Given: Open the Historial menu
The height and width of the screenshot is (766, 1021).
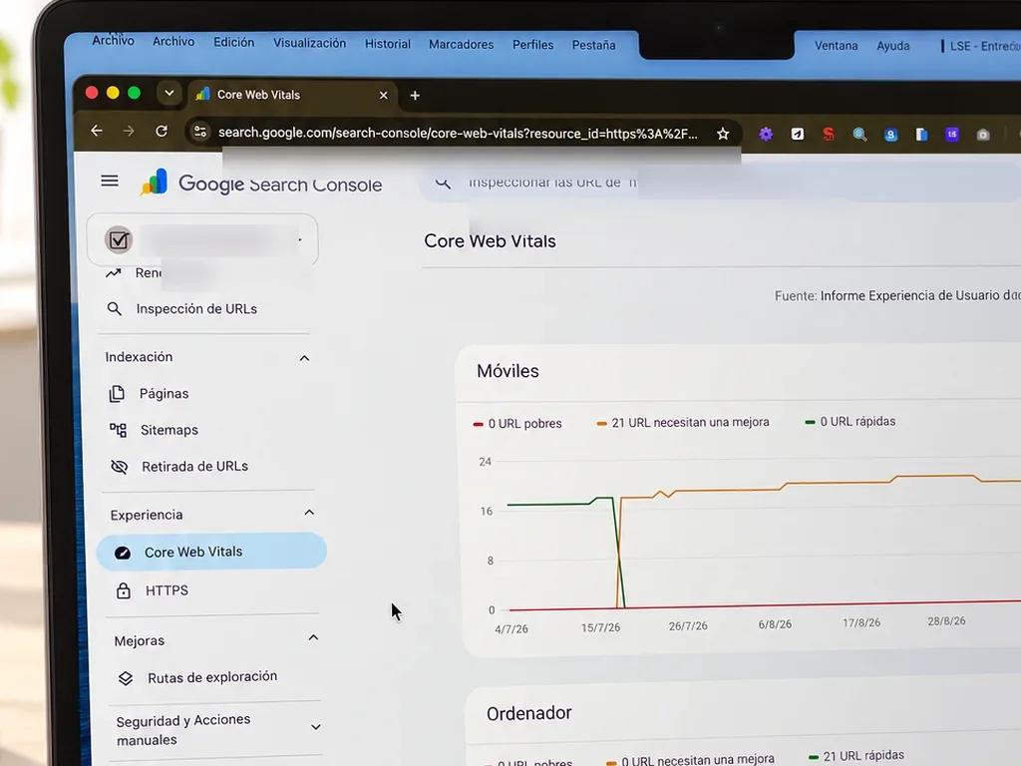Looking at the screenshot, I should coord(388,44).
